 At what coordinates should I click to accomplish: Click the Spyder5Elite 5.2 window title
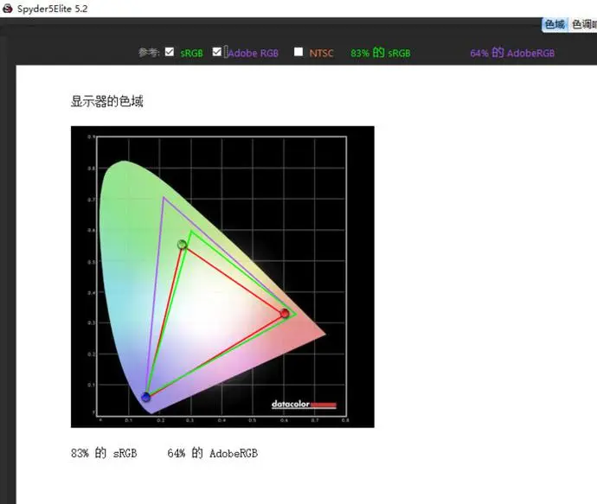coord(53,9)
